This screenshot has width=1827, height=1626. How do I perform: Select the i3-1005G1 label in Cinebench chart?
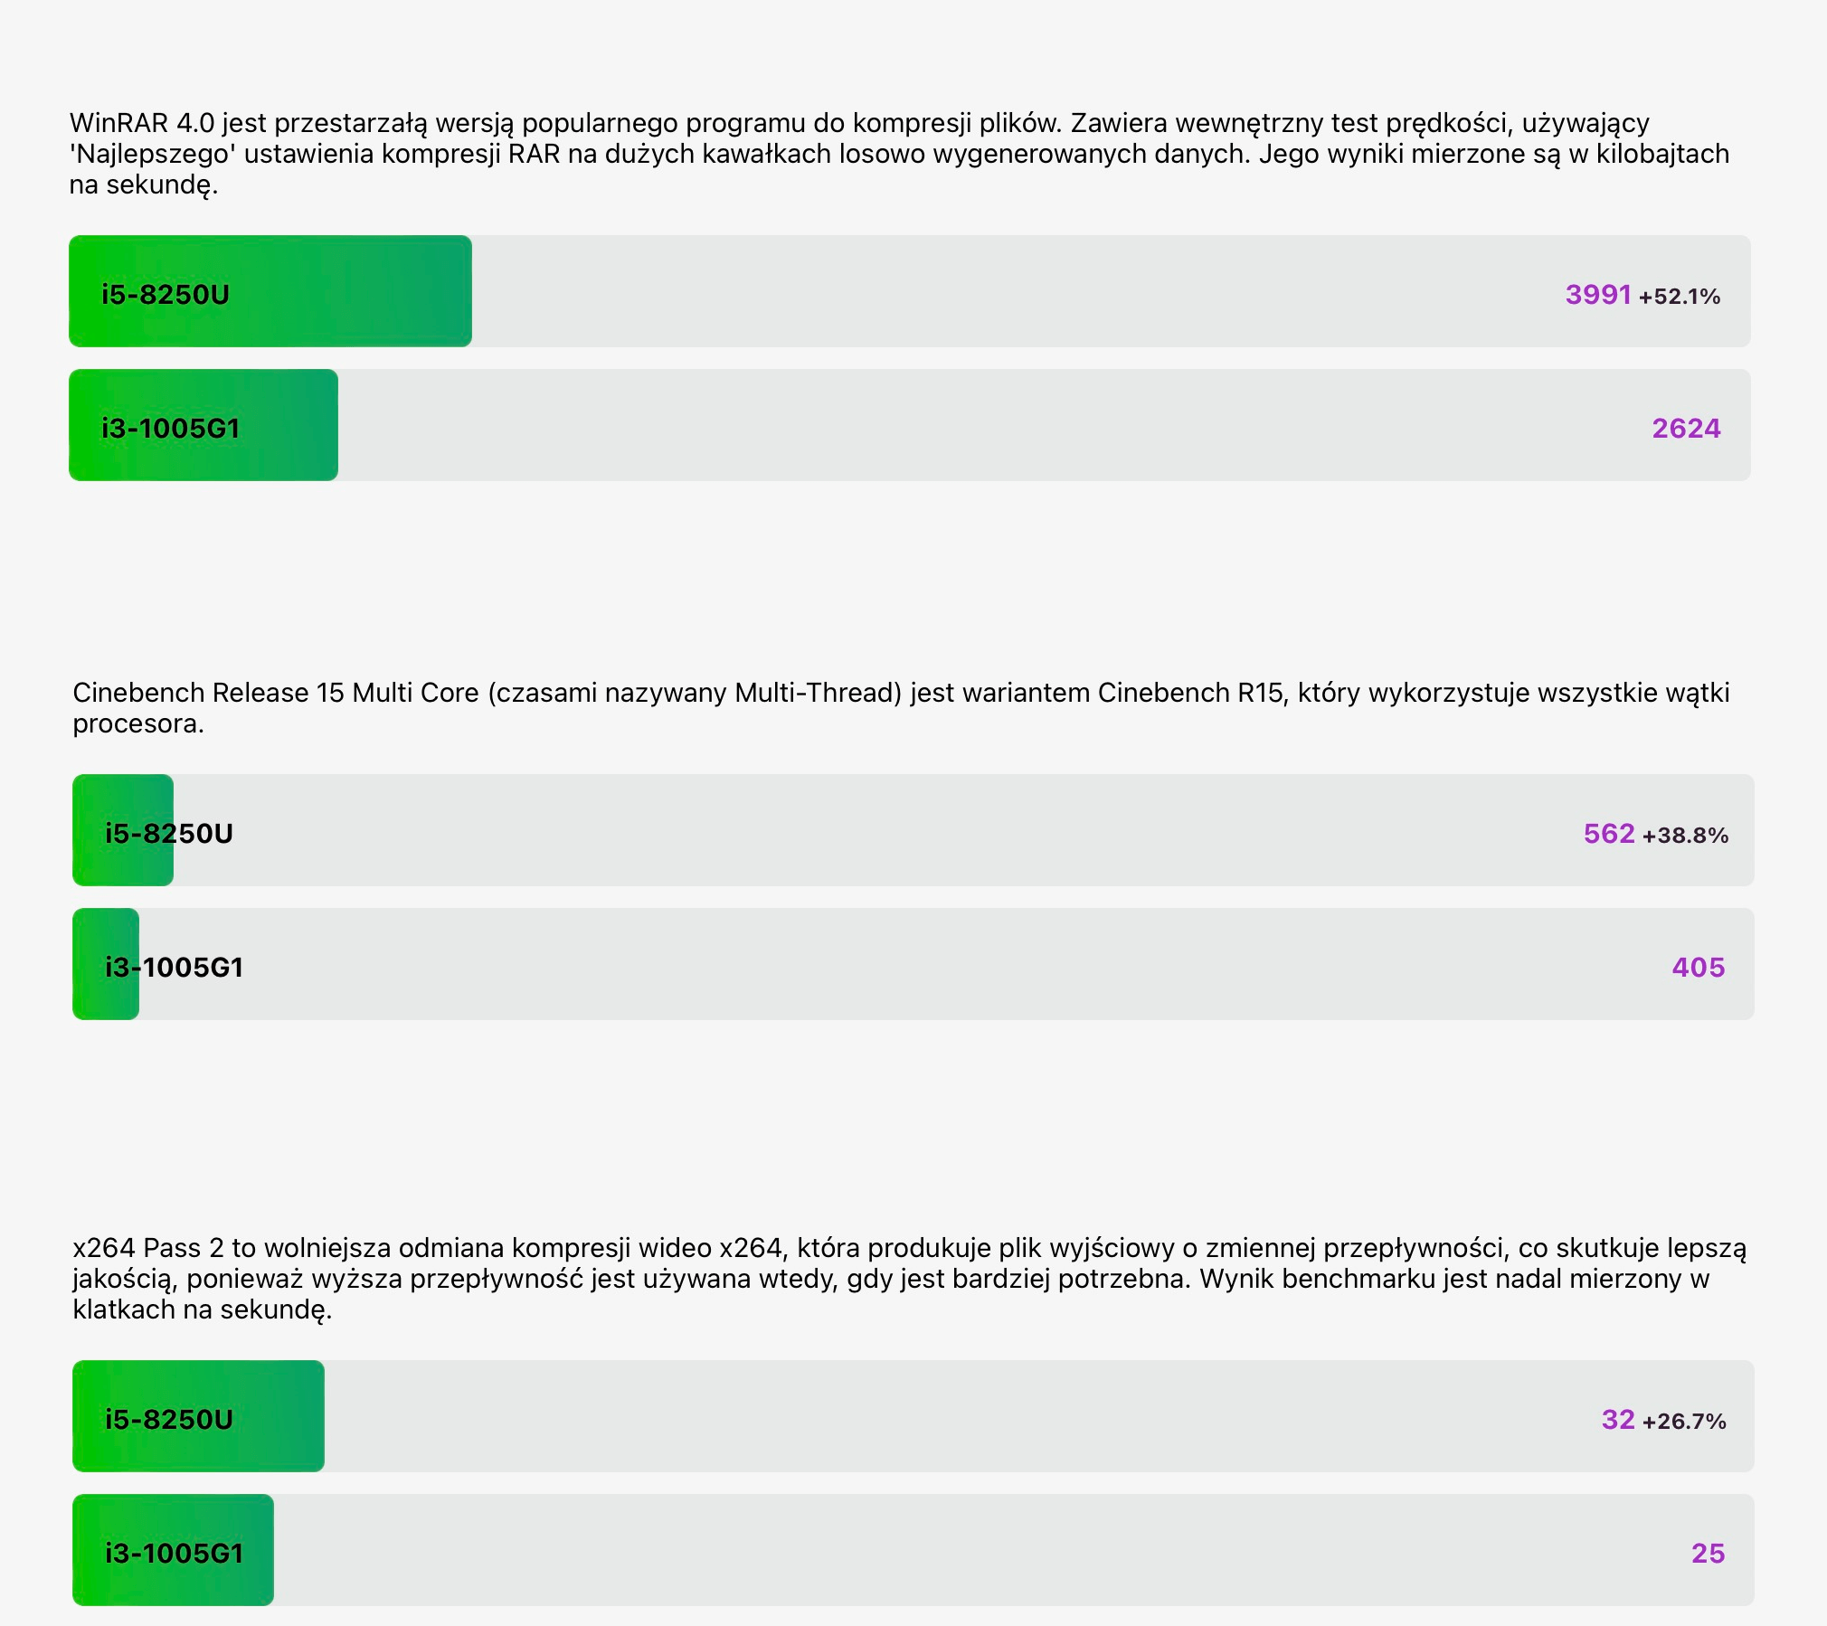175,967
